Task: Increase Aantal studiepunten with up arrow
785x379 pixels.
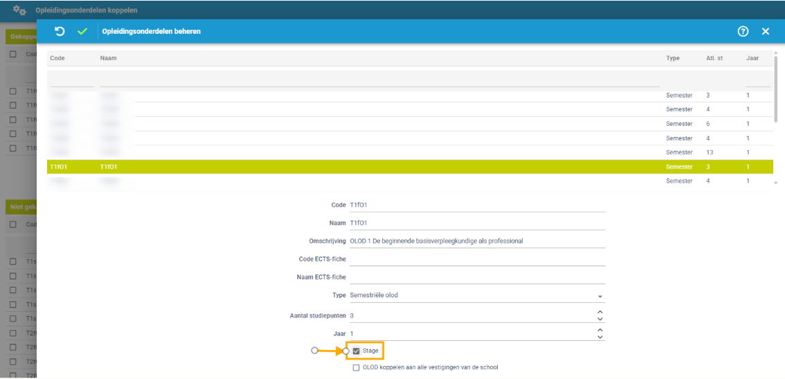Action: [600, 312]
